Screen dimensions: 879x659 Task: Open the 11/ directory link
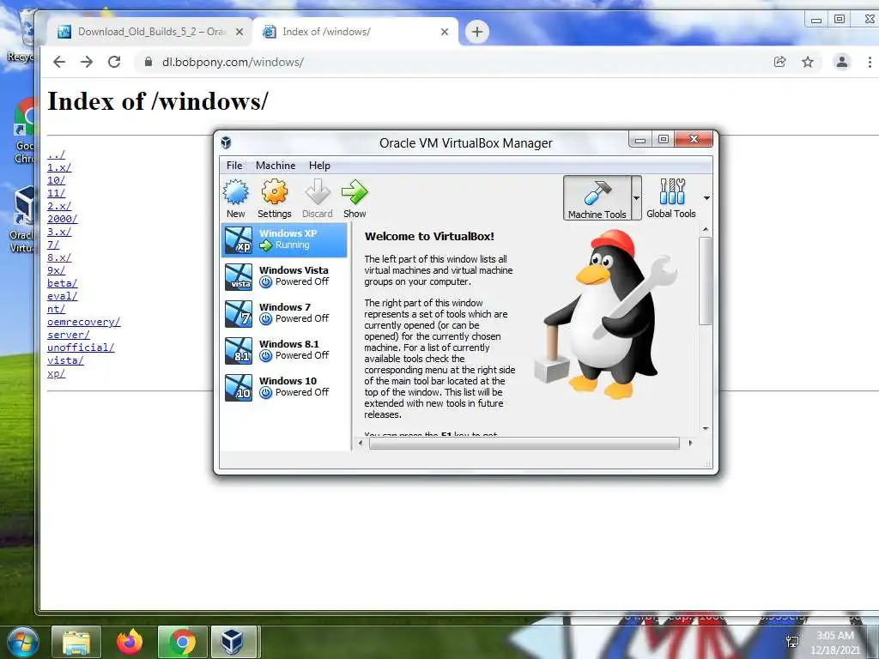(56, 193)
